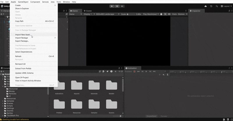Open the Game view panel options menu
The width and height of the screenshot is (233, 121).
[186, 11]
